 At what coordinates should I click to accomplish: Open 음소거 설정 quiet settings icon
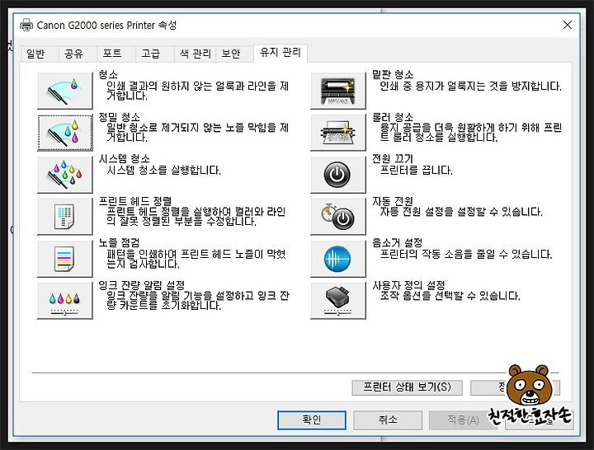click(x=338, y=259)
